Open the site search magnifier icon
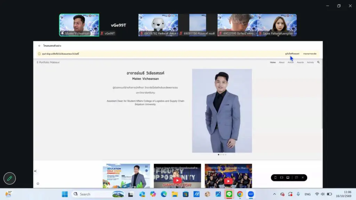Screen dimensions: 356x200 318,62
